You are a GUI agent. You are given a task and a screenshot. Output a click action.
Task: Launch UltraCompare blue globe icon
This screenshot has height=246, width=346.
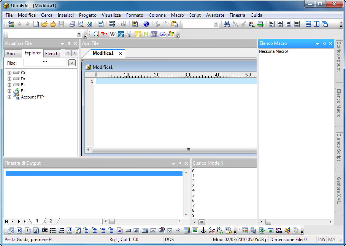point(146,24)
